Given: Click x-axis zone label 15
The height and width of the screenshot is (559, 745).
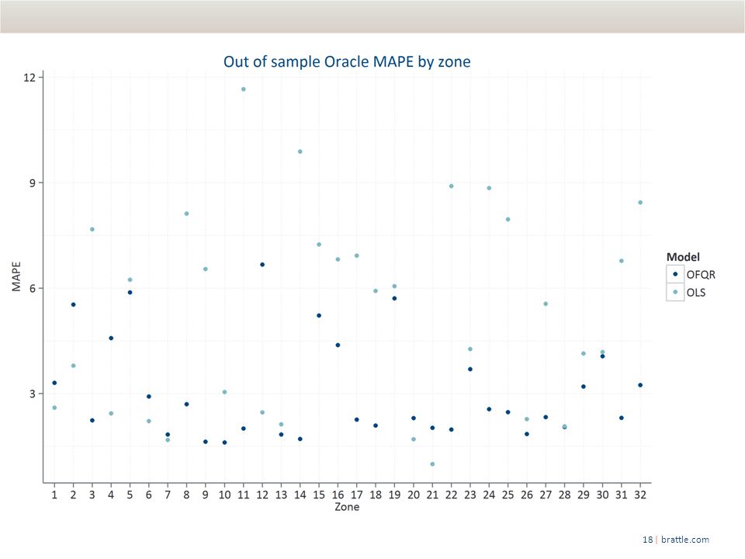Looking at the screenshot, I should [319, 495].
